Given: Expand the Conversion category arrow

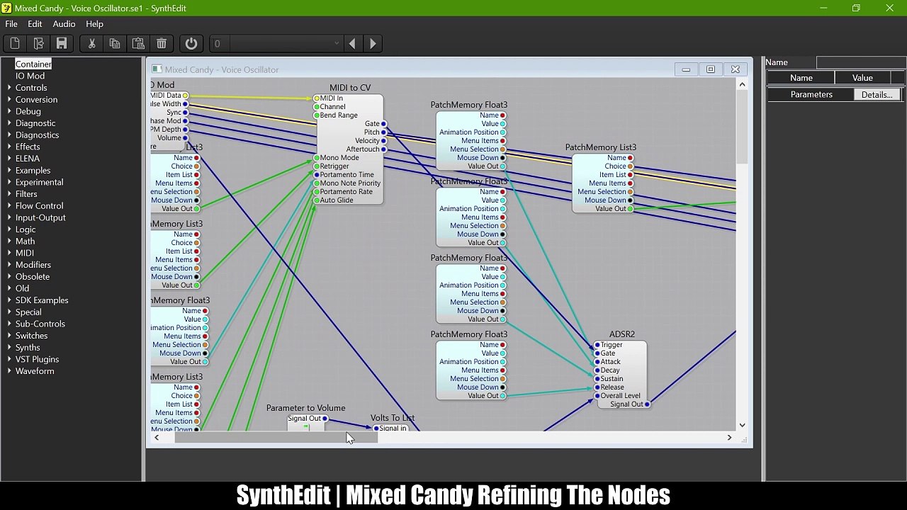Looking at the screenshot, I should (9, 100).
